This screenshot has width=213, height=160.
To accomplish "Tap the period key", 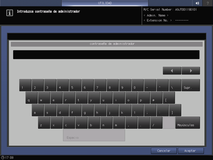I will pos(144,122).
